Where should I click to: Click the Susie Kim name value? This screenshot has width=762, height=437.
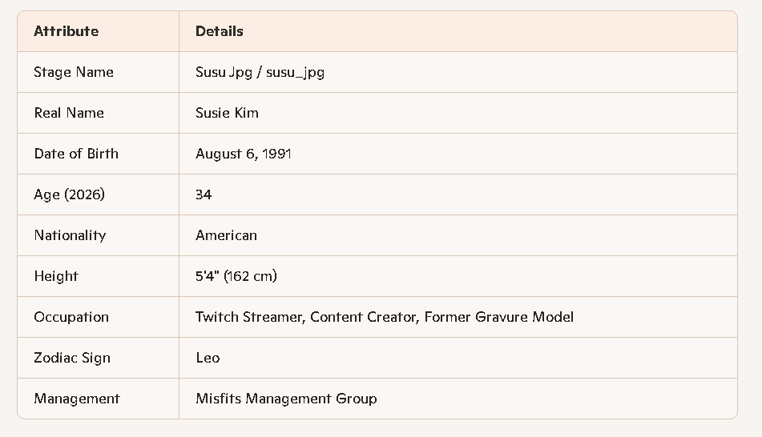tap(227, 113)
